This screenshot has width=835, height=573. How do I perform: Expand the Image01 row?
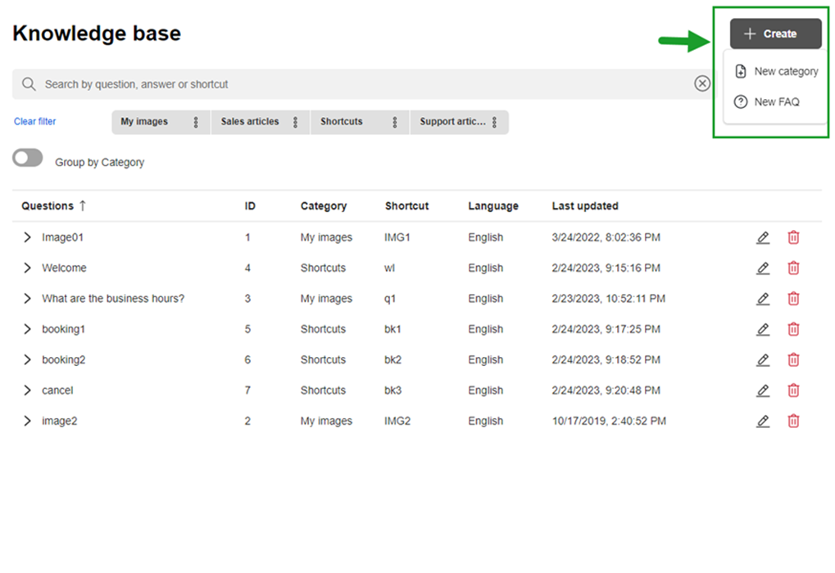pyautogui.click(x=27, y=237)
